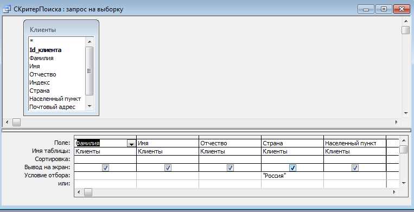Select Отчество in the Клиенты field list

point(57,74)
